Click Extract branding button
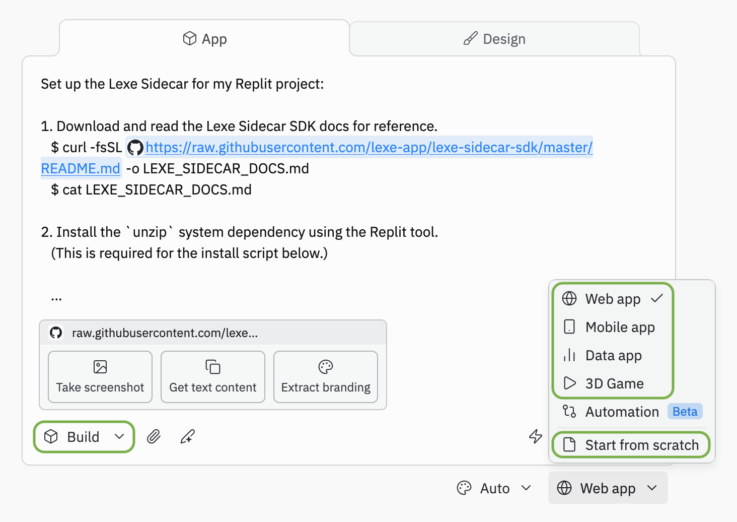This screenshot has height=522, width=737. click(326, 377)
